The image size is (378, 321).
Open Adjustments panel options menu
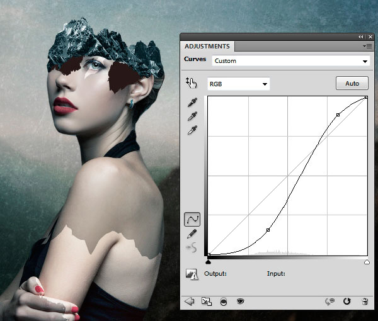[368, 46]
